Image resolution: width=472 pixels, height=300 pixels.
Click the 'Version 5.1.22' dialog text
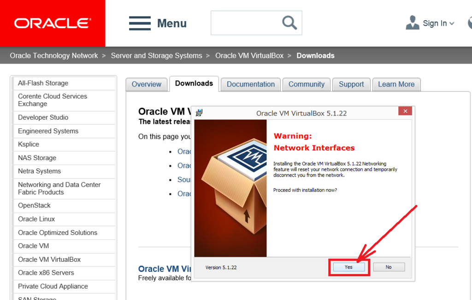click(x=221, y=267)
